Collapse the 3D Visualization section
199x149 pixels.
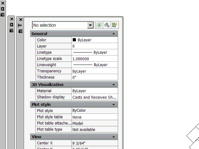(x=114, y=84)
